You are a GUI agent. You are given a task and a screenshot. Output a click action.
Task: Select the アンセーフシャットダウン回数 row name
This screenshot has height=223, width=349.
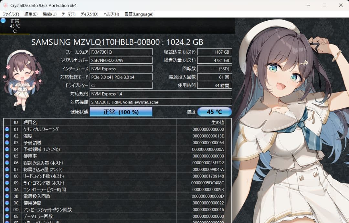[48, 210]
